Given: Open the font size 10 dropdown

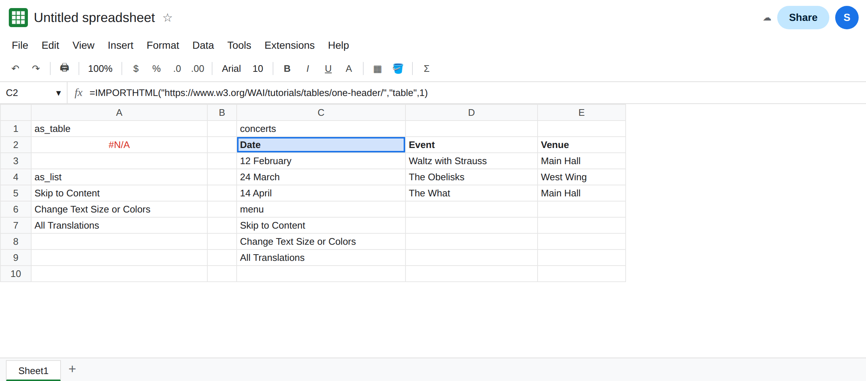Looking at the screenshot, I should [x=258, y=69].
